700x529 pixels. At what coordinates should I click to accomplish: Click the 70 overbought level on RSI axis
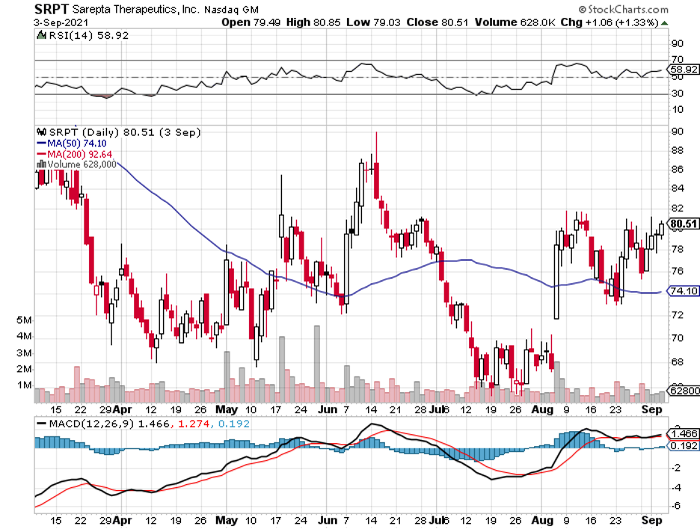click(x=678, y=59)
